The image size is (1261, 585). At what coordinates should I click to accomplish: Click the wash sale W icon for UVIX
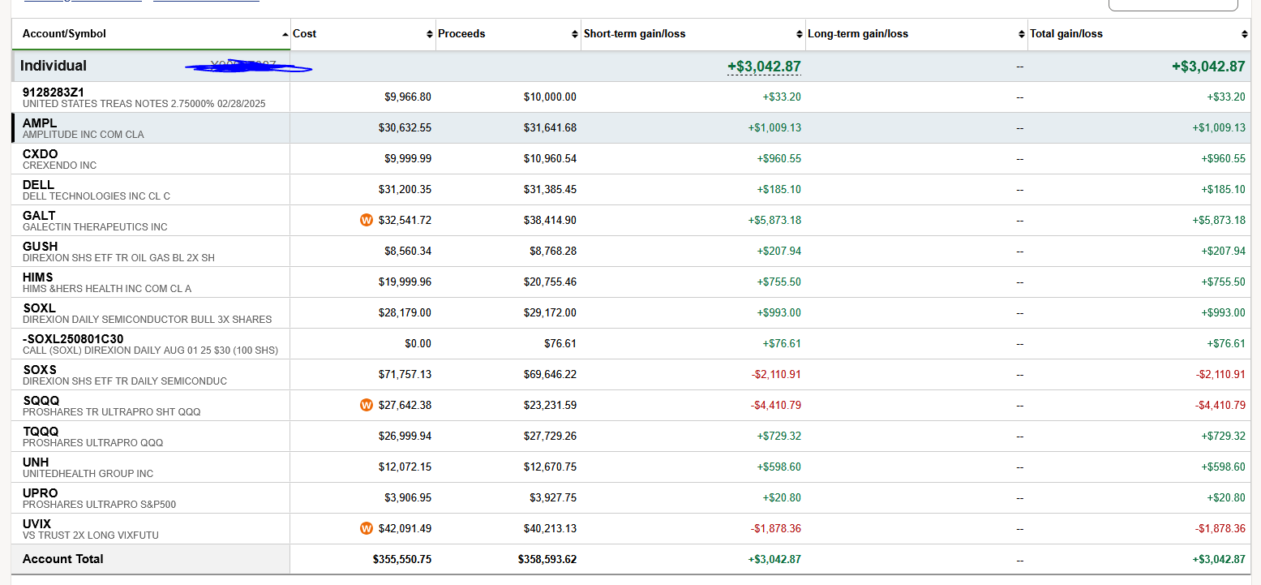point(367,528)
